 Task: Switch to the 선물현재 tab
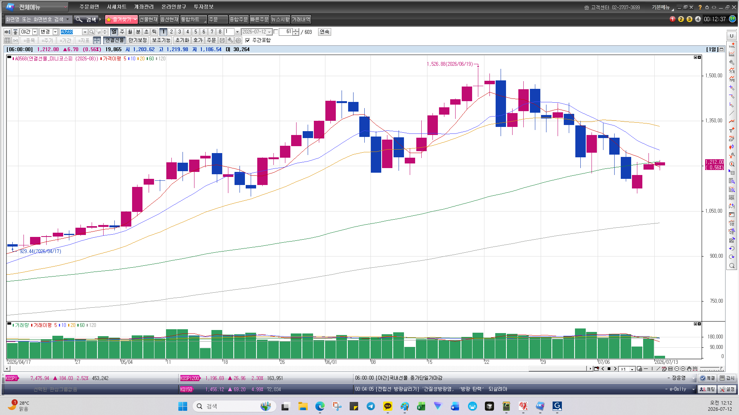[148, 19]
